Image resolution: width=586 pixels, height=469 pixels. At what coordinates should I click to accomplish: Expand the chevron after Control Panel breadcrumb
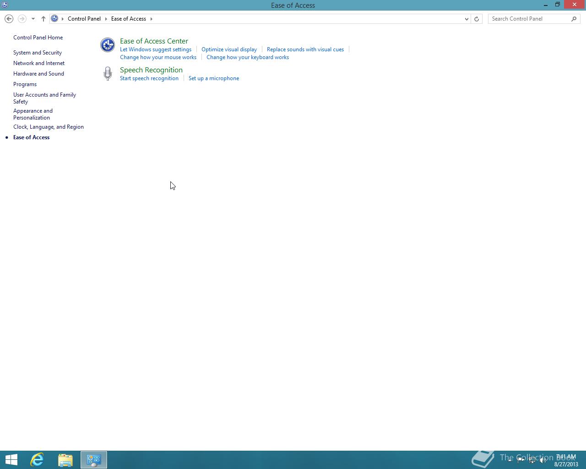pos(106,19)
